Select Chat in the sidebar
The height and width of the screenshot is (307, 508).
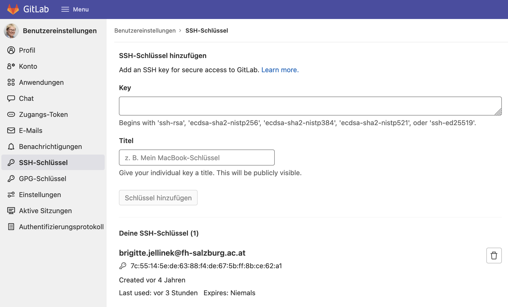[x=53, y=98]
